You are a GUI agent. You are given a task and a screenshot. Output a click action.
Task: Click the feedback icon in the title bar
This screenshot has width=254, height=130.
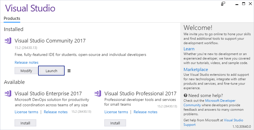coord(223,4)
